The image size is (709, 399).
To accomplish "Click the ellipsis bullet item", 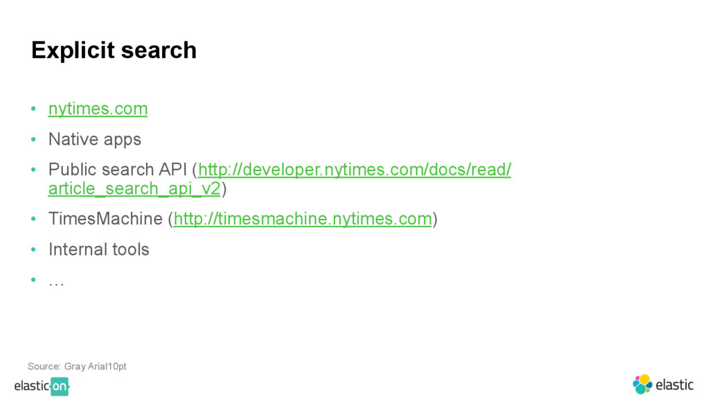I will tap(56, 283).
